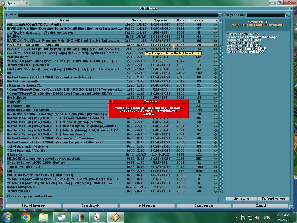Screen dimensions: 297x223
Task: Select the TG + [Swamp.lol] Vanilla server
Action: (112, 151)
